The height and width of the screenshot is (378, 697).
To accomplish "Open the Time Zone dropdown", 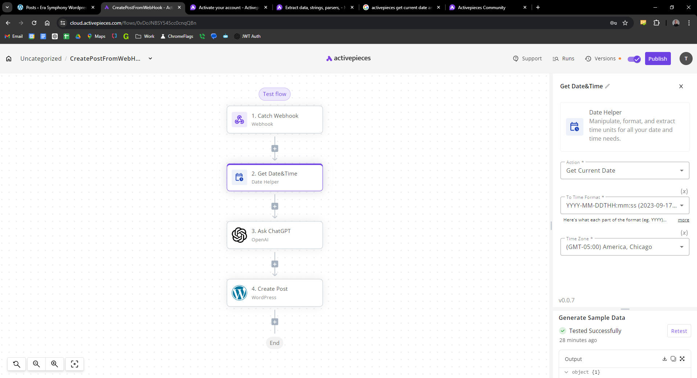I will coord(625,247).
